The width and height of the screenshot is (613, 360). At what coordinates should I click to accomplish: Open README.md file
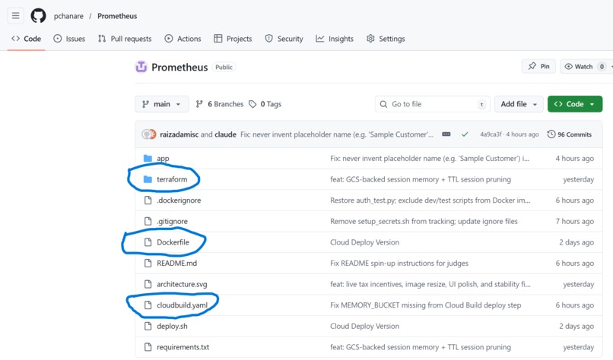tap(176, 264)
